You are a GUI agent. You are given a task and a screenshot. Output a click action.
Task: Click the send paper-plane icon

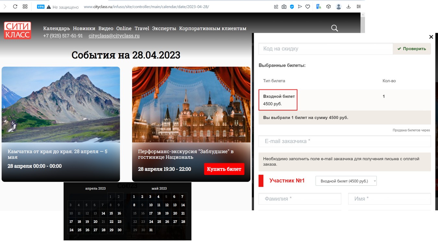click(x=300, y=6)
